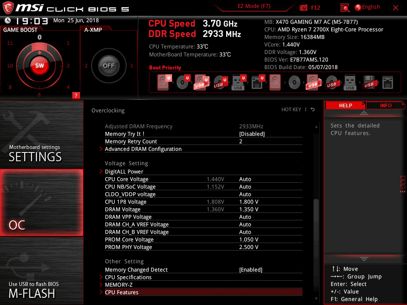Toggle Memory Changed Detect Enabled value
407x305 pixels.
pos(250,270)
